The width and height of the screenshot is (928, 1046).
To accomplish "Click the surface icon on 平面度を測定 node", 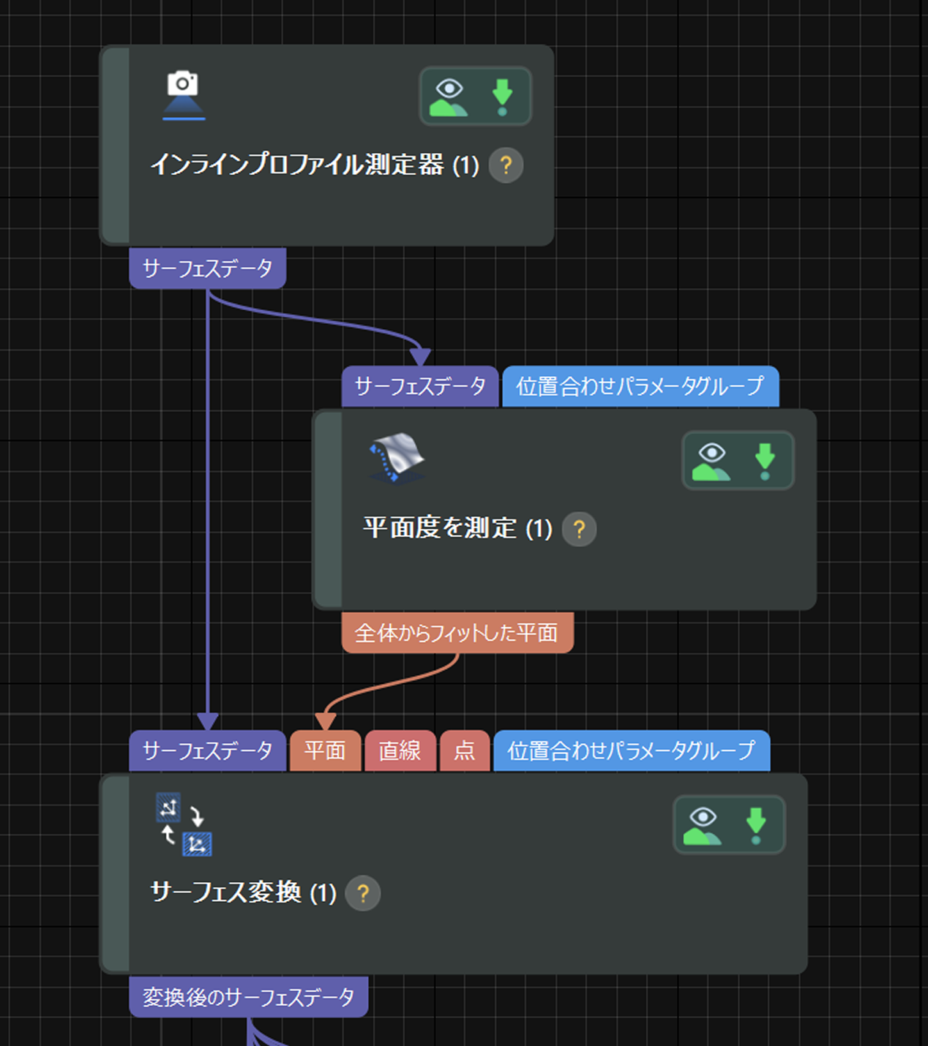I will [x=397, y=458].
